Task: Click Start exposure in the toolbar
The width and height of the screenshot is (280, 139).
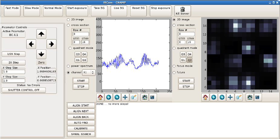Action: (x=77, y=11)
